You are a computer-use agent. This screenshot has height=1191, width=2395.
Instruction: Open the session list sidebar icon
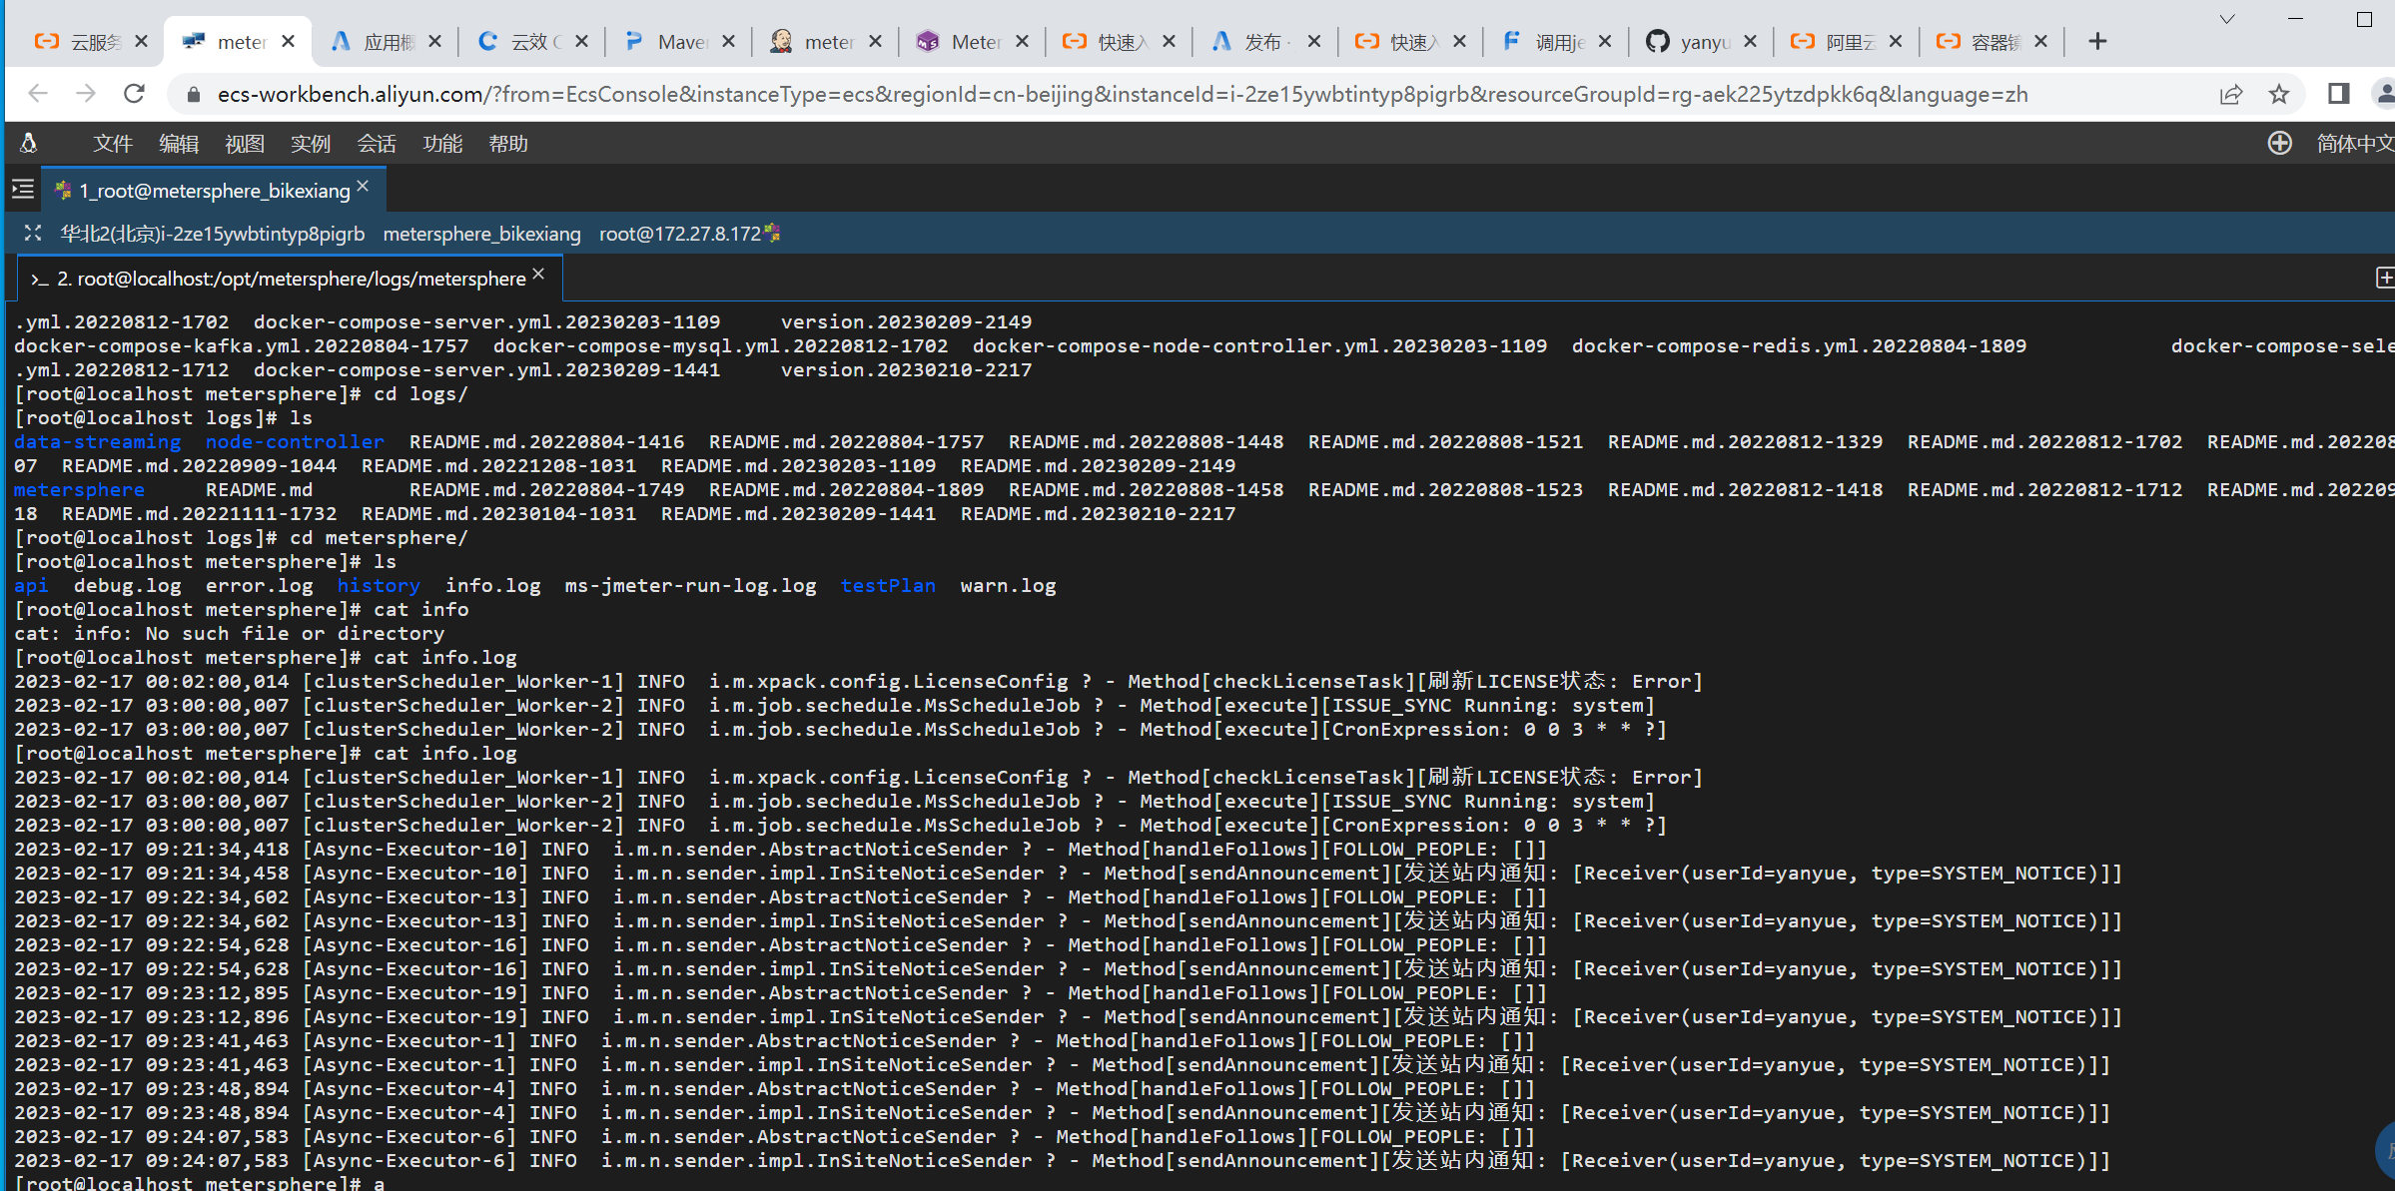[x=22, y=189]
